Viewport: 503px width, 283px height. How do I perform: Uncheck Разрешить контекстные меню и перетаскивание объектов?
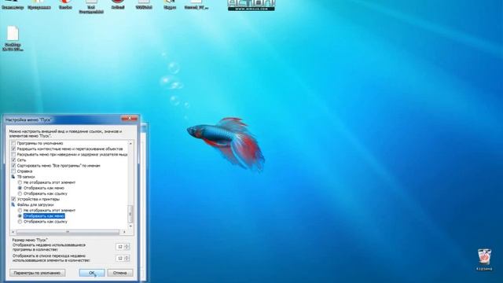pyautogui.click(x=13, y=149)
